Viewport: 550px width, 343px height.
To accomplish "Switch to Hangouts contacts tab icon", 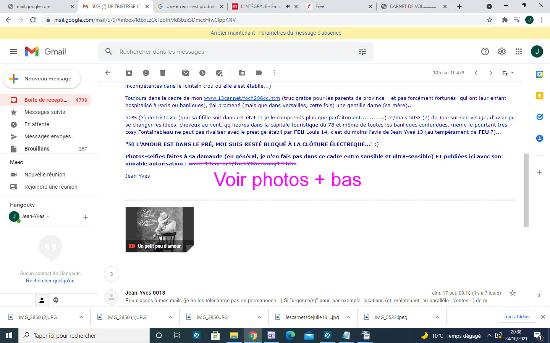I will 42,300.
